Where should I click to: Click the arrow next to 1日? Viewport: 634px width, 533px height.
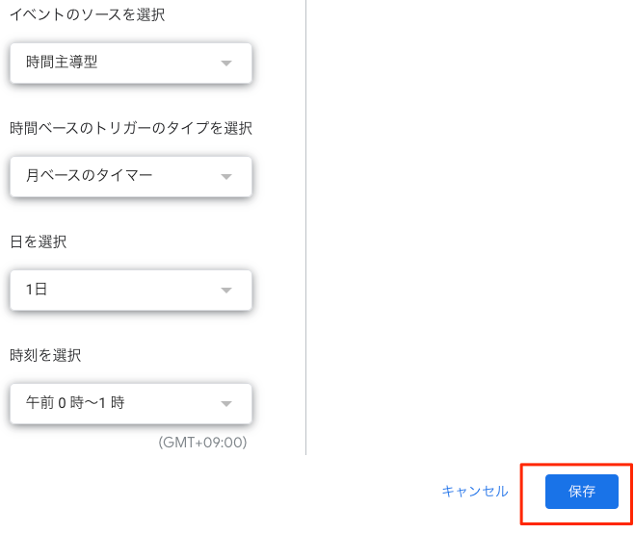(226, 291)
